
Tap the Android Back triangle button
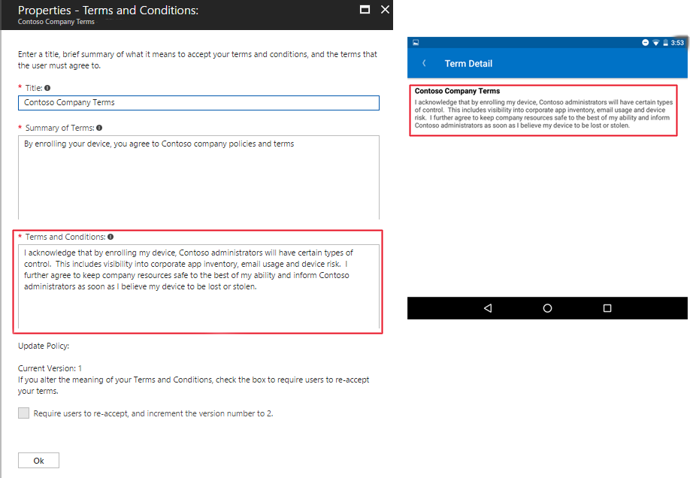pyautogui.click(x=487, y=308)
